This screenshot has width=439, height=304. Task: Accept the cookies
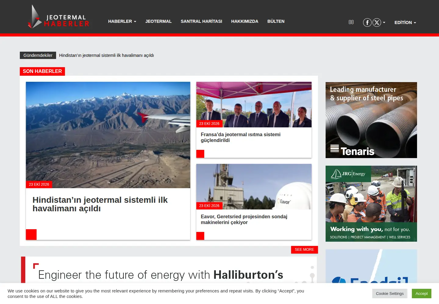point(422,294)
